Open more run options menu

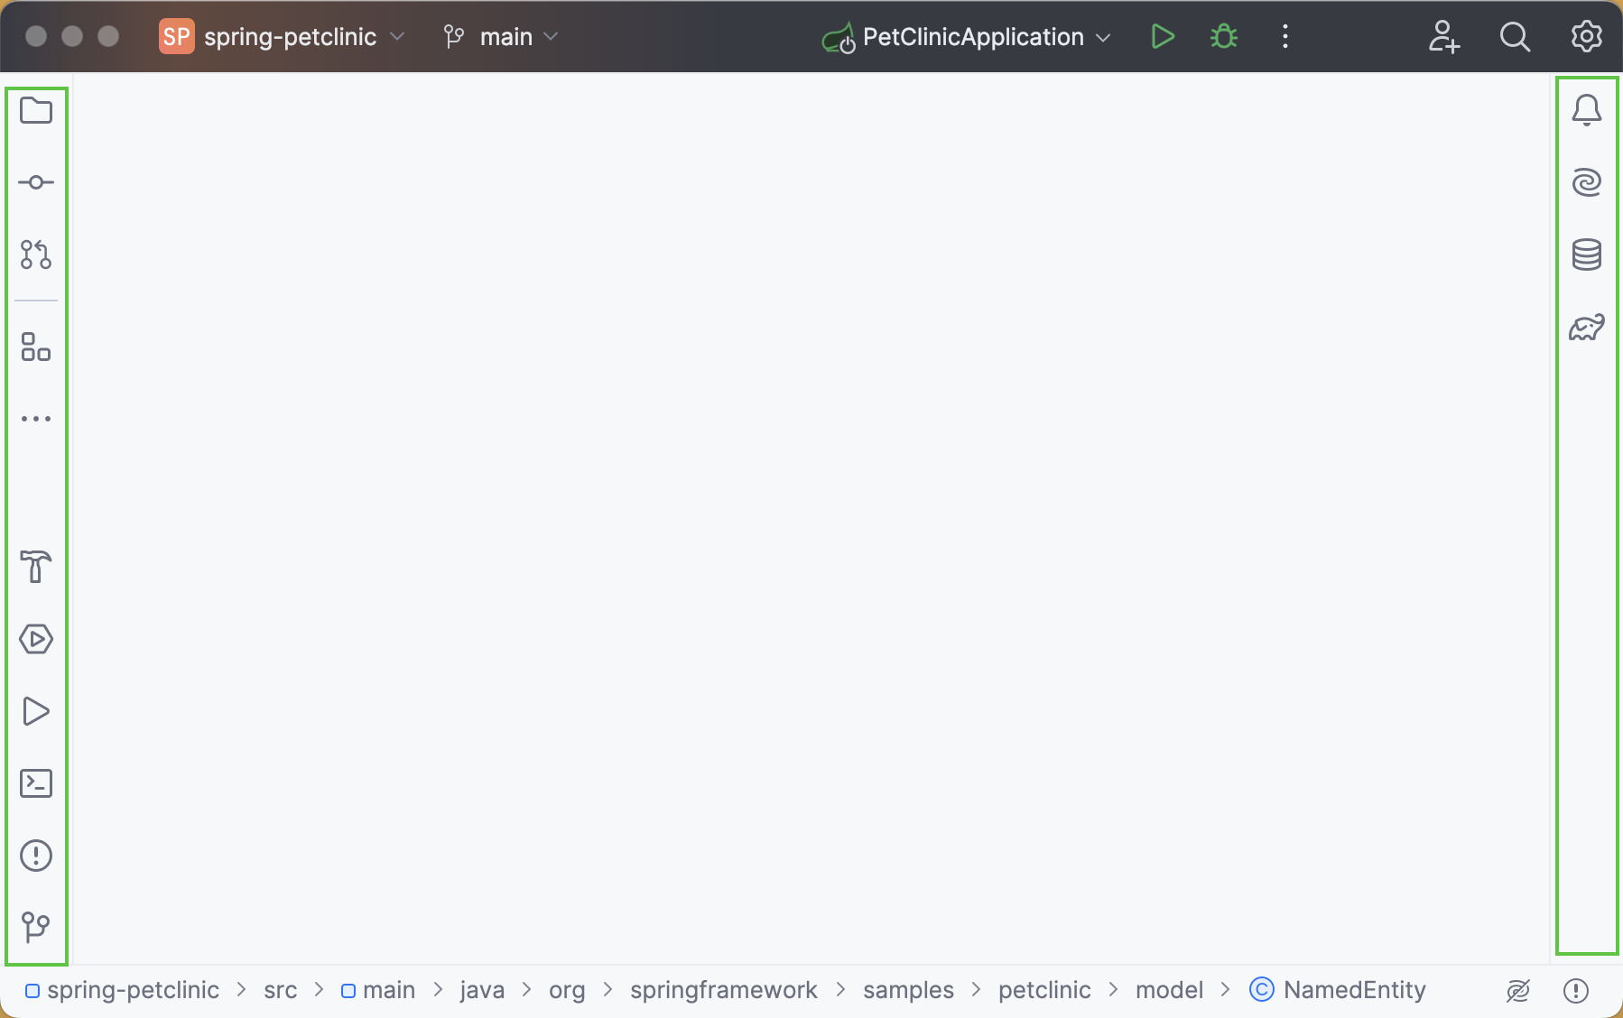click(1284, 36)
